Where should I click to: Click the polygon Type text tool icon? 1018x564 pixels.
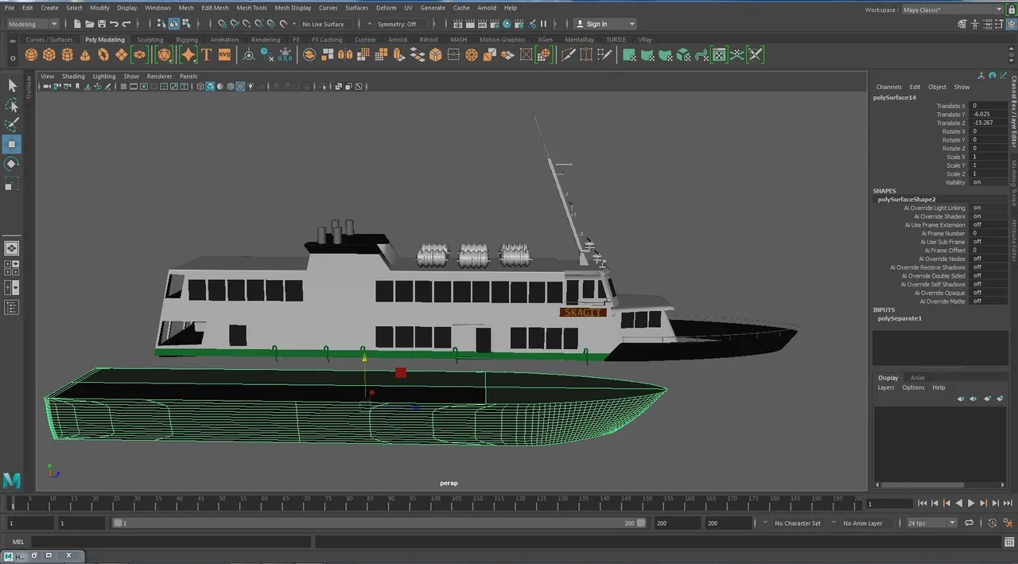click(x=206, y=55)
